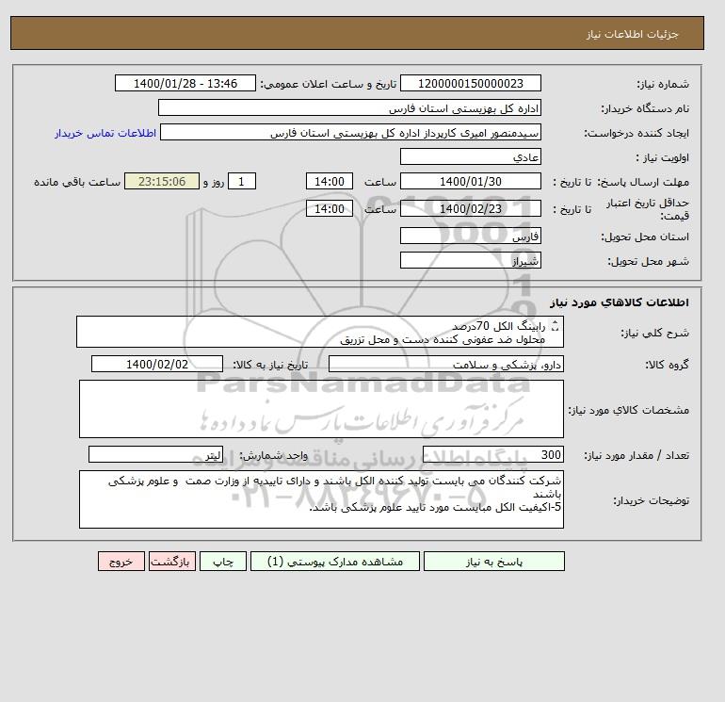The width and height of the screenshot is (725, 702).
Task: Click the empty مشخصات کالای مورد نیاز box
Action: click(321, 409)
